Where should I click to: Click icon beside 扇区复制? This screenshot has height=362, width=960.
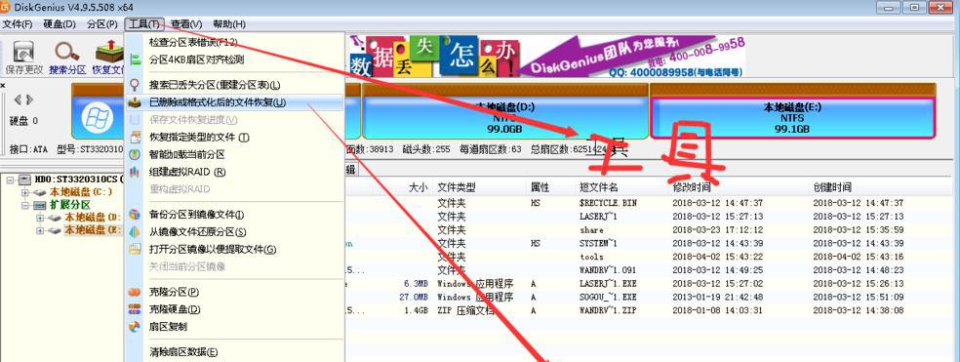tap(136, 327)
